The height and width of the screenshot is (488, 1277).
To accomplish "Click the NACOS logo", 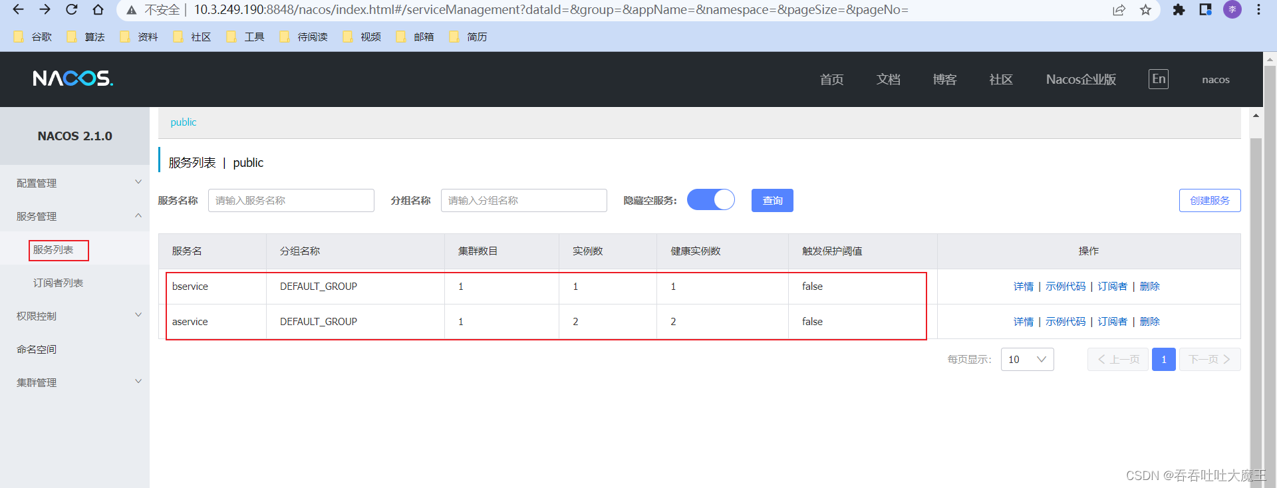I will (x=73, y=78).
